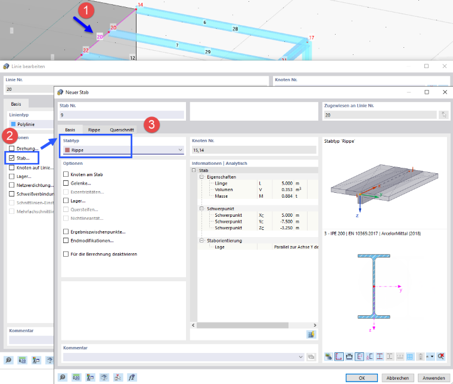Click Zugewiesen an Linie Nr. field
The width and height of the screenshot is (453, 384).
[x=380, y=115]
